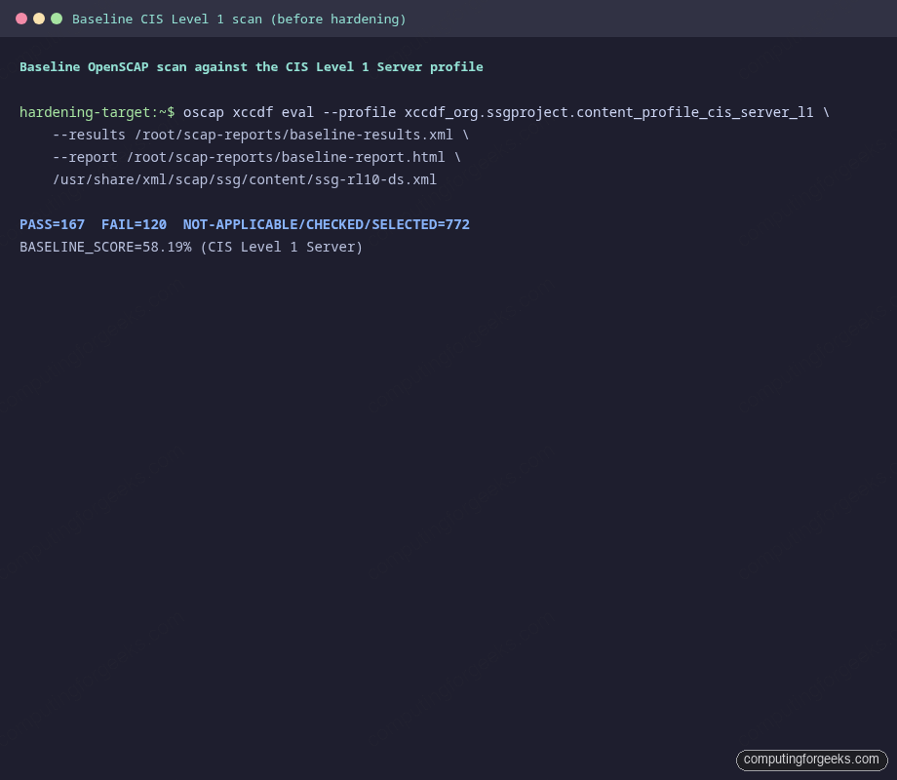The image size is (897, 780).
Task: Select the FAIL=120 result text
Action: coord(134,224)
